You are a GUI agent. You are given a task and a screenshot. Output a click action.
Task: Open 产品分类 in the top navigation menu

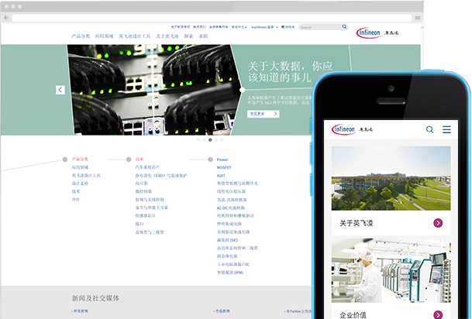tap(81, 36)
